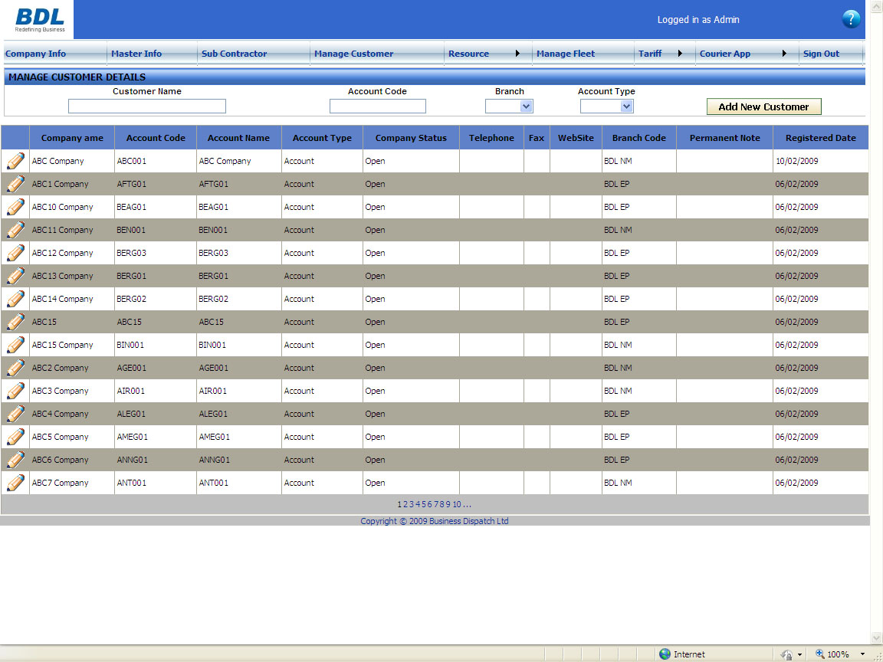
Task: Click the Account Name column header
Action: [x=238, y=138]
